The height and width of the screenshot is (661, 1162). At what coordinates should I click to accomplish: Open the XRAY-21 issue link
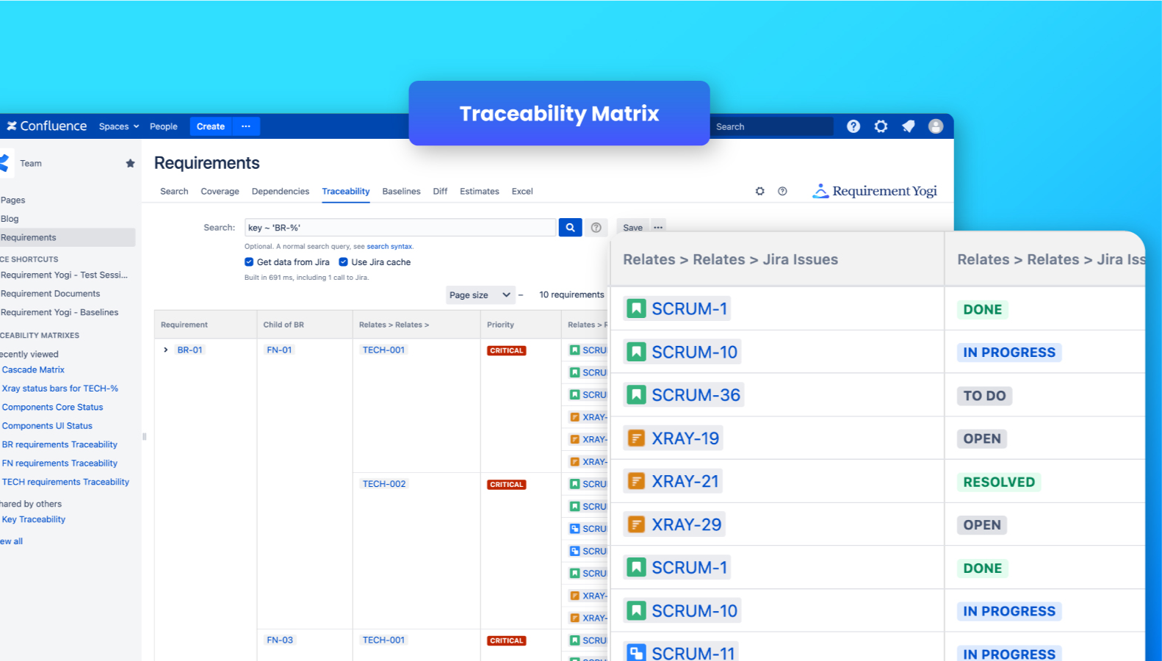[x=685, y=481]
